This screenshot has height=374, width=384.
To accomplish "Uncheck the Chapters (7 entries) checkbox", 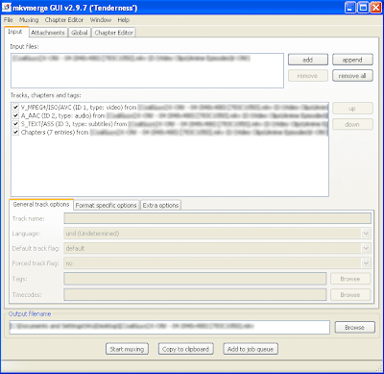I will (15, 132).
